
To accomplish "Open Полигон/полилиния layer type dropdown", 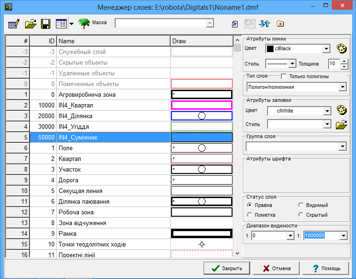I will [x=342, y=87].
